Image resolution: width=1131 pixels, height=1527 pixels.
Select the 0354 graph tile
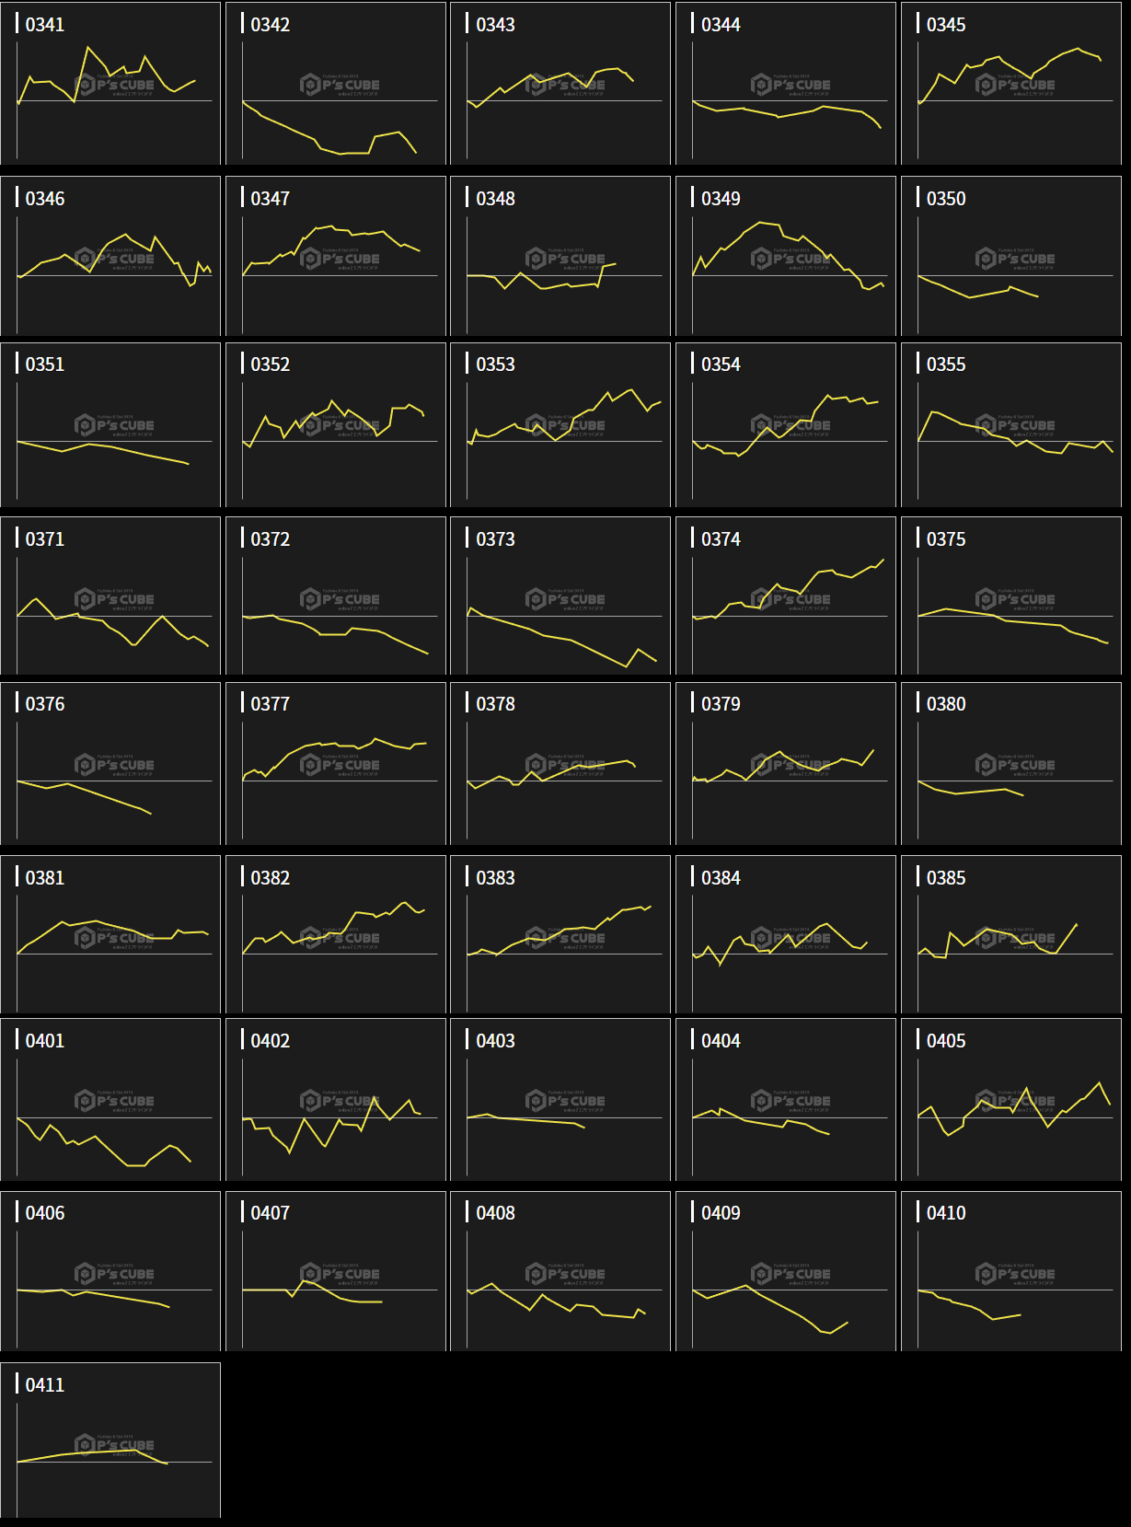[x=786, y=425]
